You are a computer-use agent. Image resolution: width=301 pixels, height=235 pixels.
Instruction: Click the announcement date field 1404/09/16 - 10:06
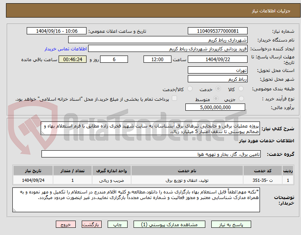coord(57,31)
